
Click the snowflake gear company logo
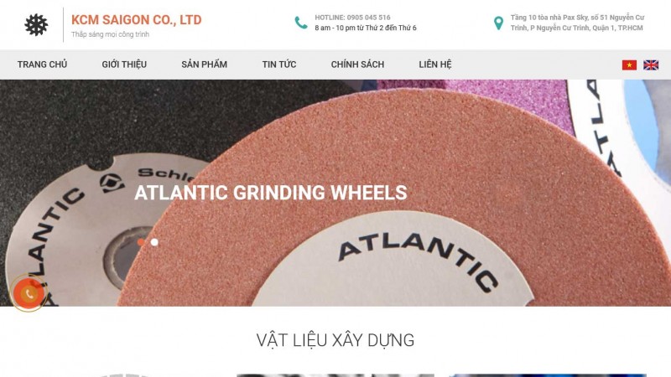coord(36,25)
